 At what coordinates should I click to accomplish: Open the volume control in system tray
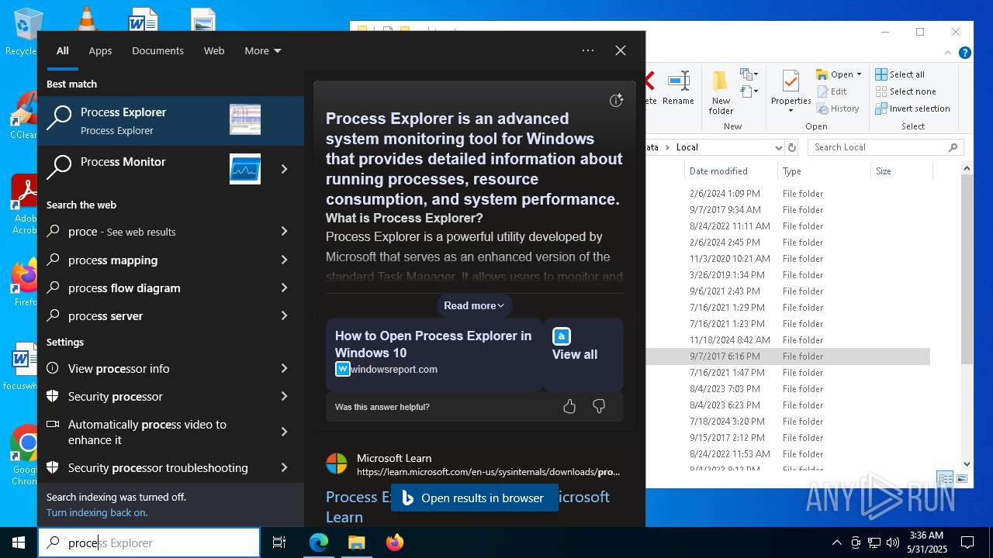click(893, 542)
